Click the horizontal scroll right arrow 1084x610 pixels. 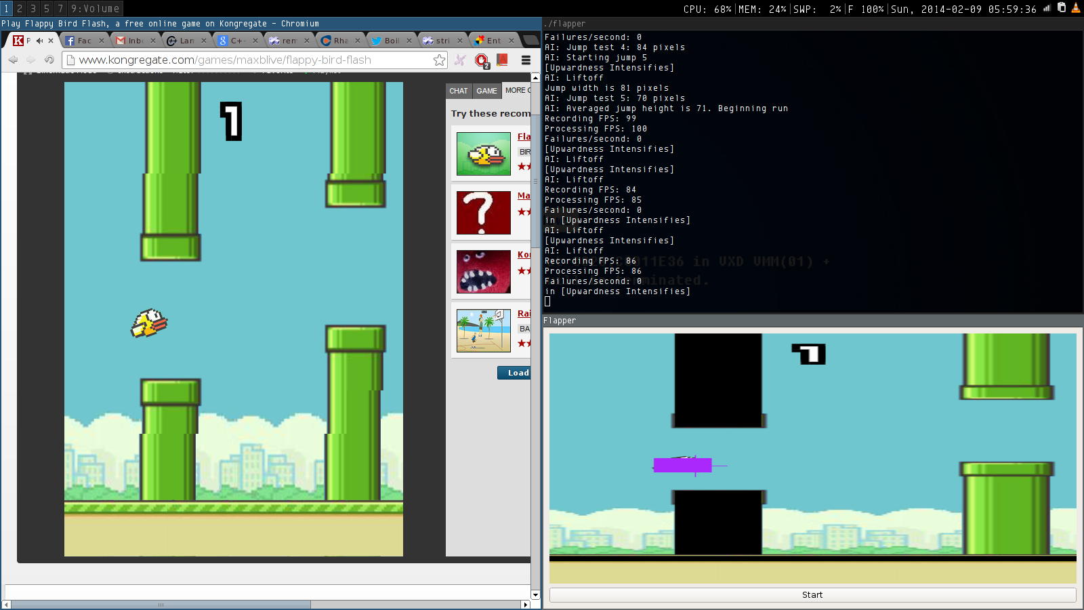coord(525,605)
